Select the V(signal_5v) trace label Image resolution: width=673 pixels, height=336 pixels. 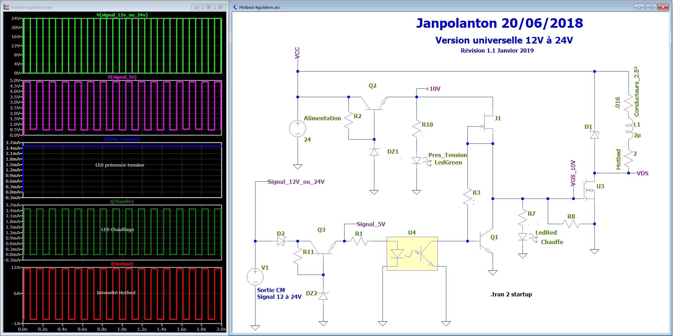tap(122, 77)
